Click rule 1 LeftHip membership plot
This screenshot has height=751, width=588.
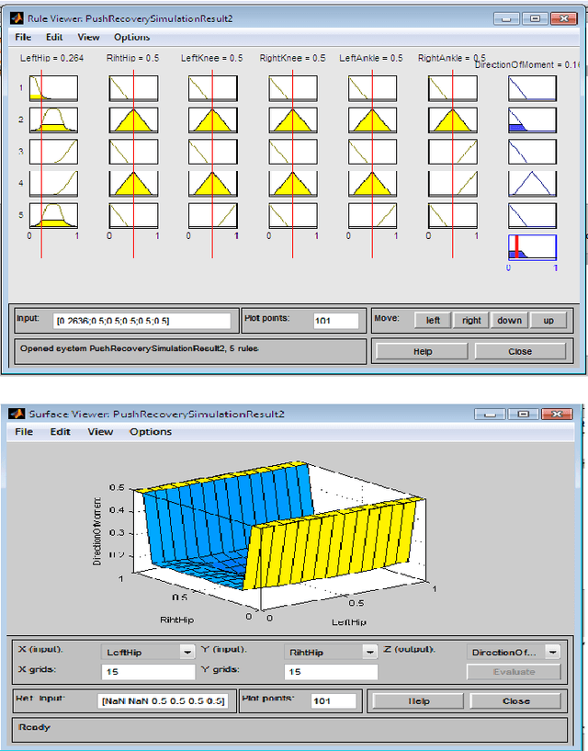[x=54, y=87]
